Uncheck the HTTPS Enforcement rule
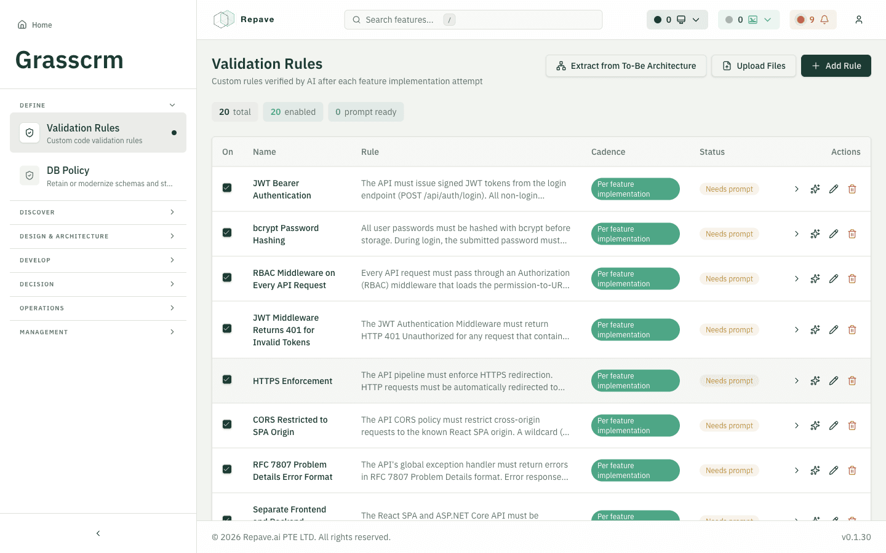 [x=227, y=380]
